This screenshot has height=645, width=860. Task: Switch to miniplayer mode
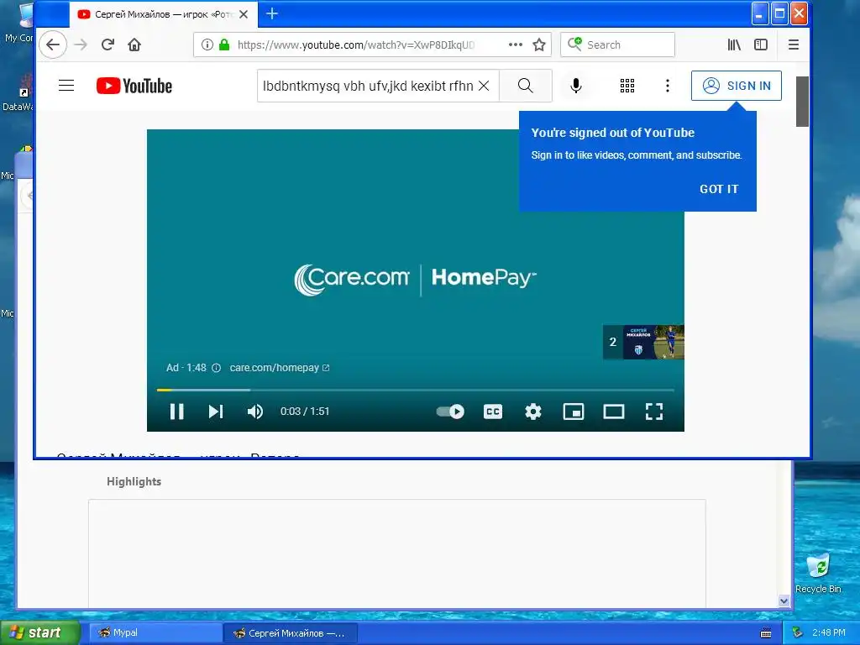tap(574, 412)
